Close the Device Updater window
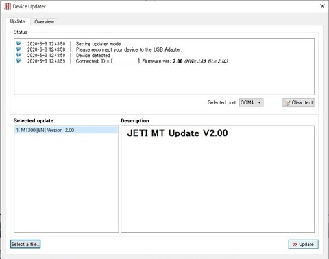This screenshot has height=259, width=329. point(322,6)
